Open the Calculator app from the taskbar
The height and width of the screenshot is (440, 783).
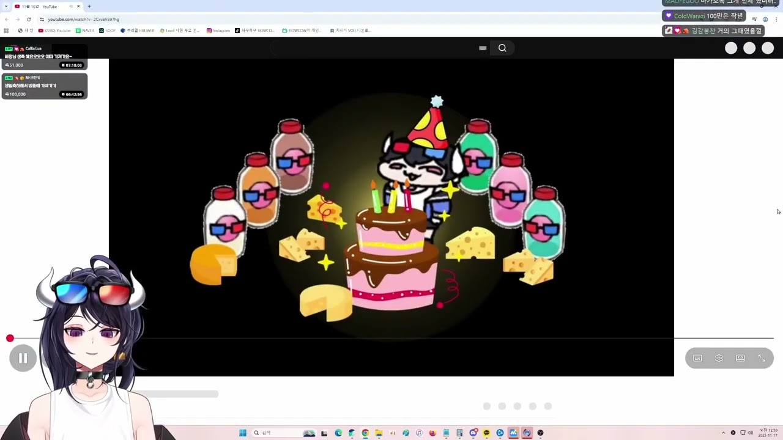[459, 433]
